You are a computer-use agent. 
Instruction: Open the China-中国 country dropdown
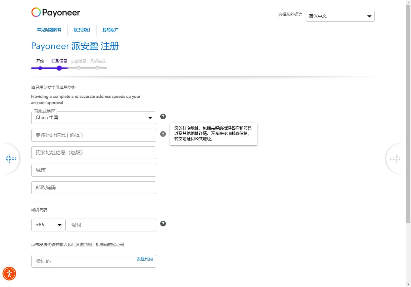point(94,118)
